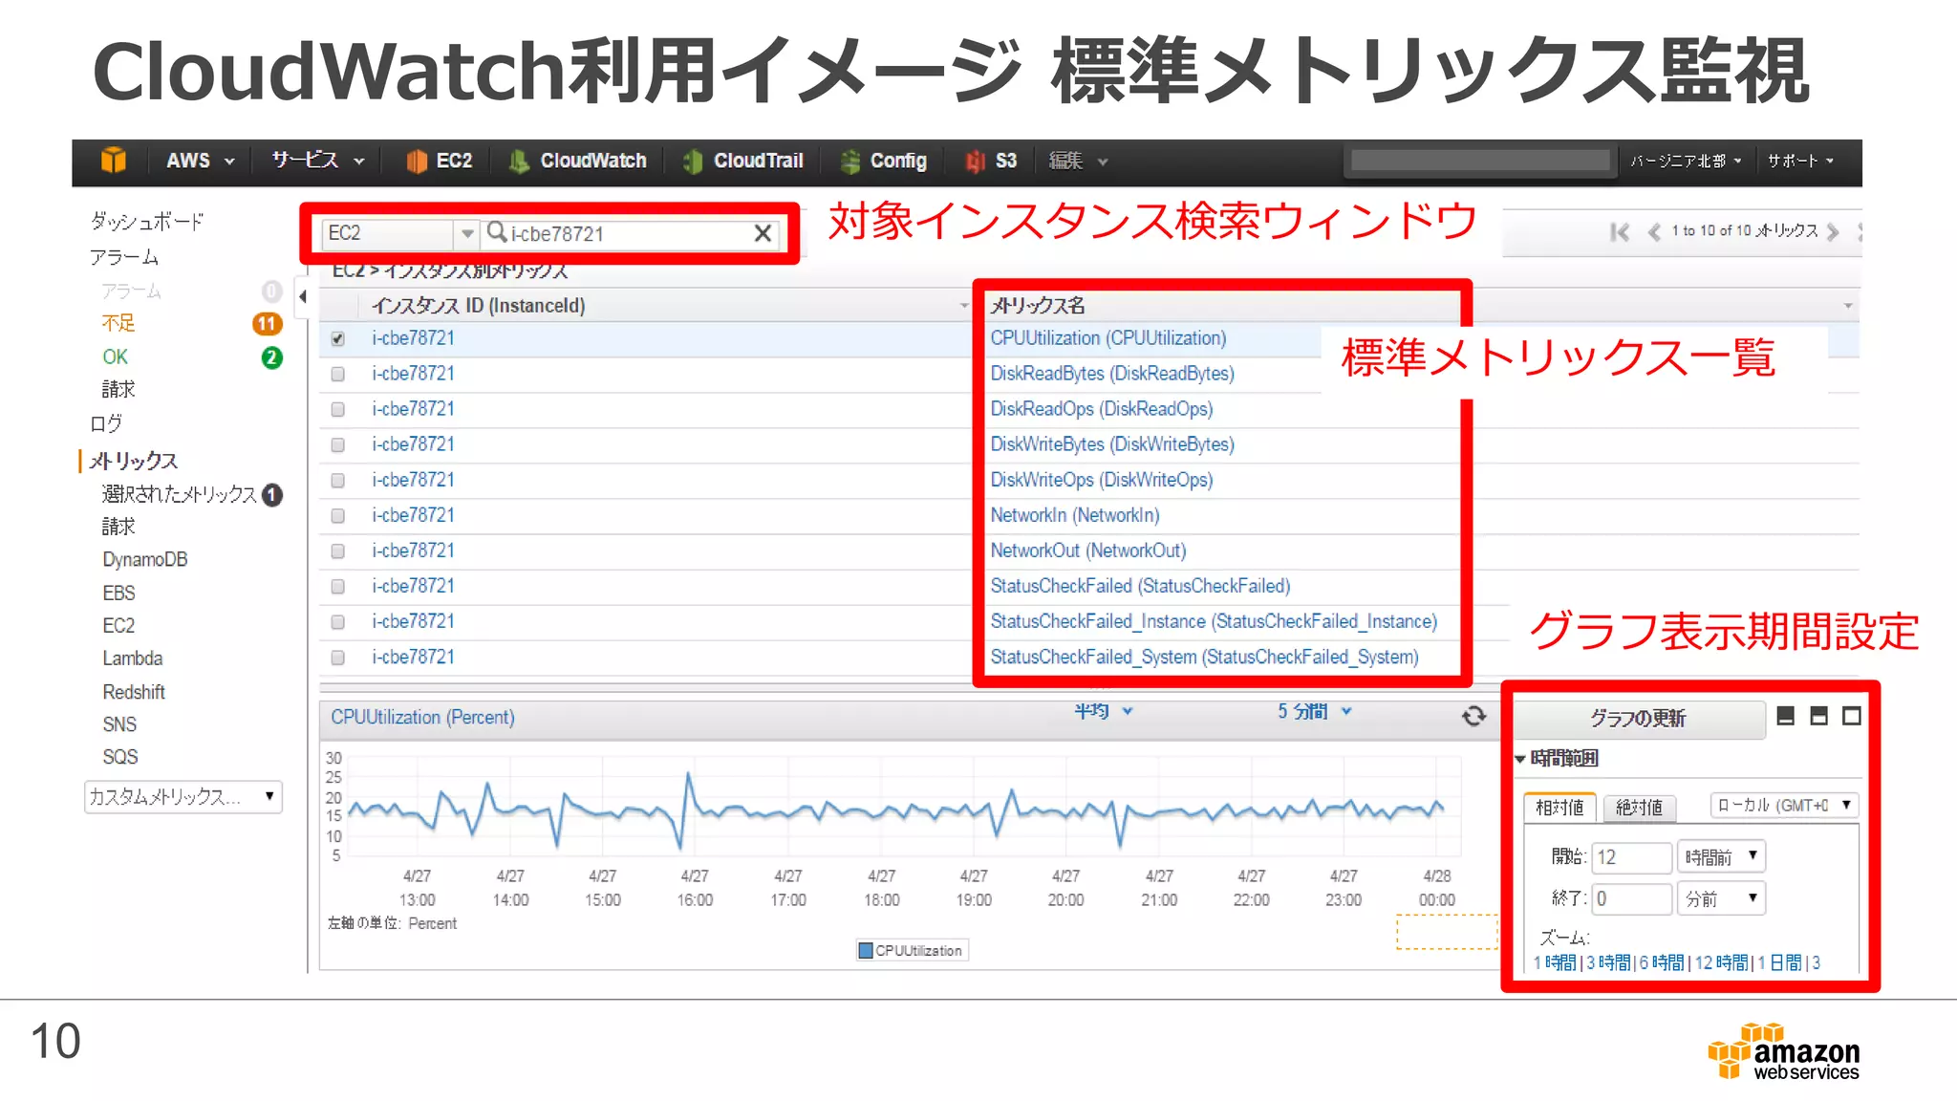Open the 5 分間 period dropdown

pos(1315,712)
